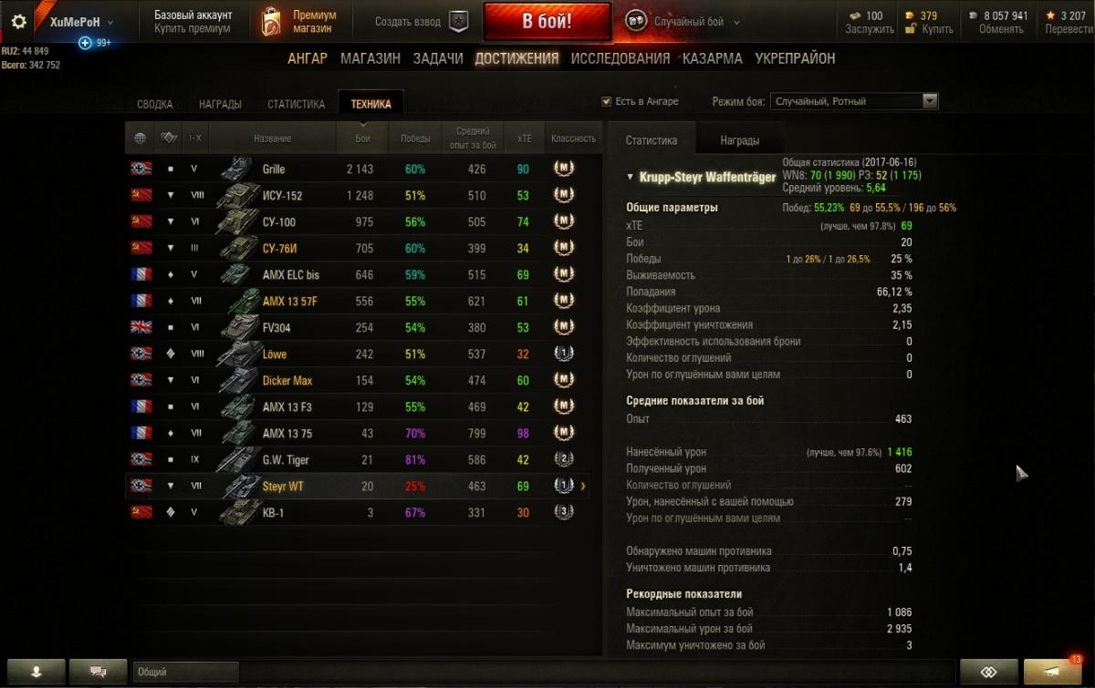1095x688 pixels.
Task: Click the red 'В бой!' button
Action: point(547,22)
